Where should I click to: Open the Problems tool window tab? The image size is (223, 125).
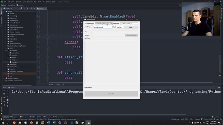[14, 117]
